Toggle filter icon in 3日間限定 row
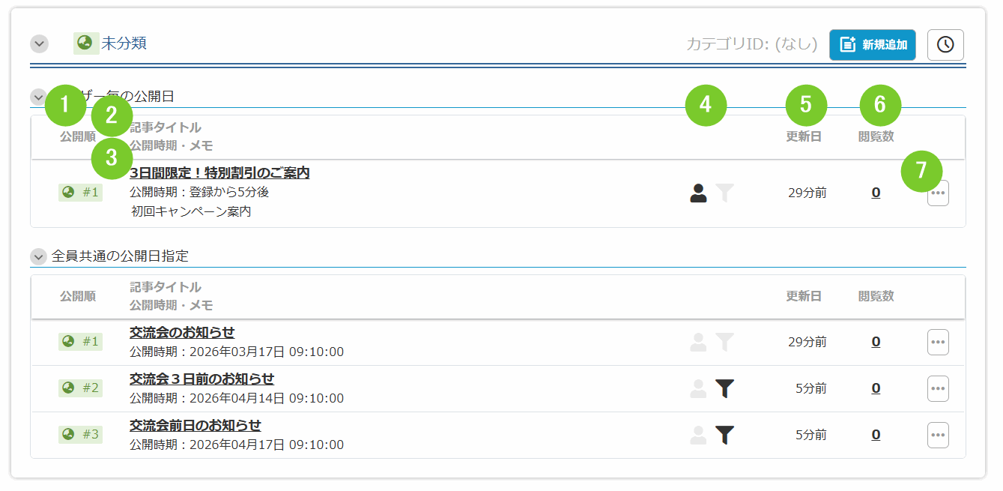 [724, 193]
